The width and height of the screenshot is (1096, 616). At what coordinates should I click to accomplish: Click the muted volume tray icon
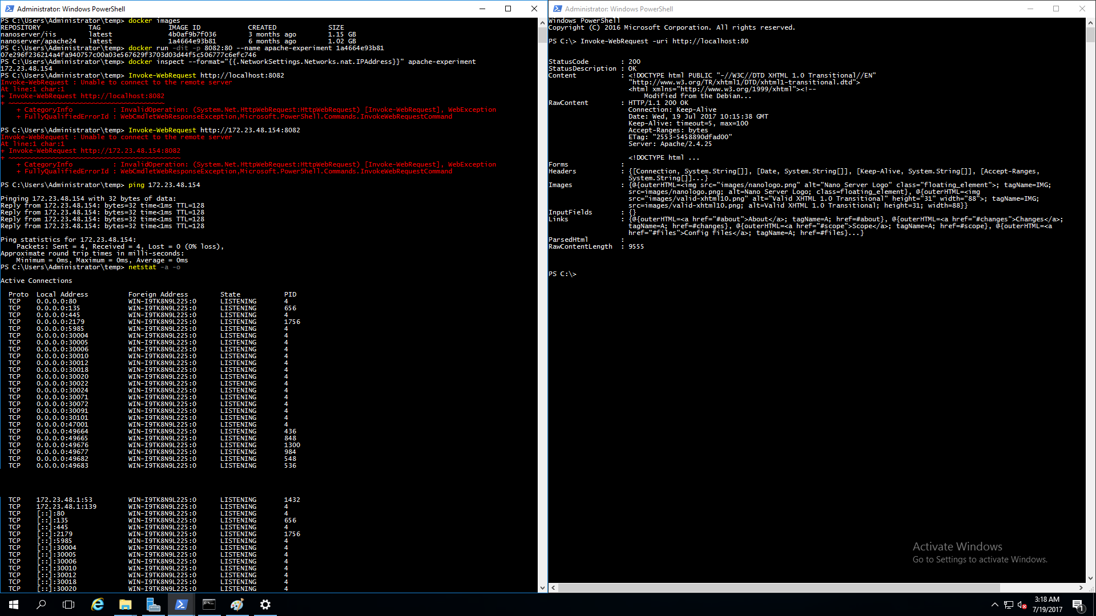(x=1022, y=605)
